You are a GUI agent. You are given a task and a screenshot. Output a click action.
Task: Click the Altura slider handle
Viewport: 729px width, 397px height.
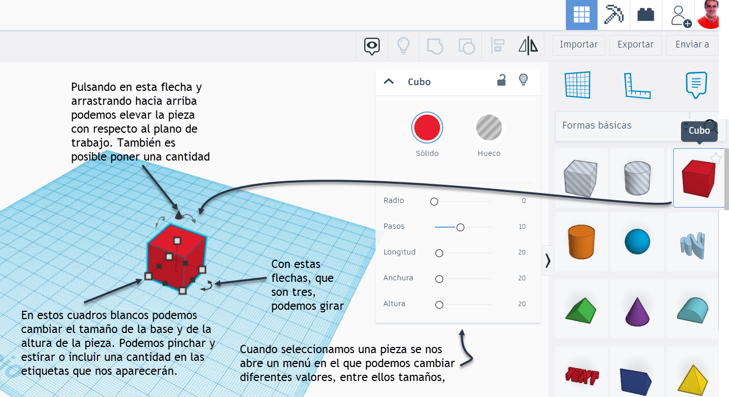tap(439, 305)
